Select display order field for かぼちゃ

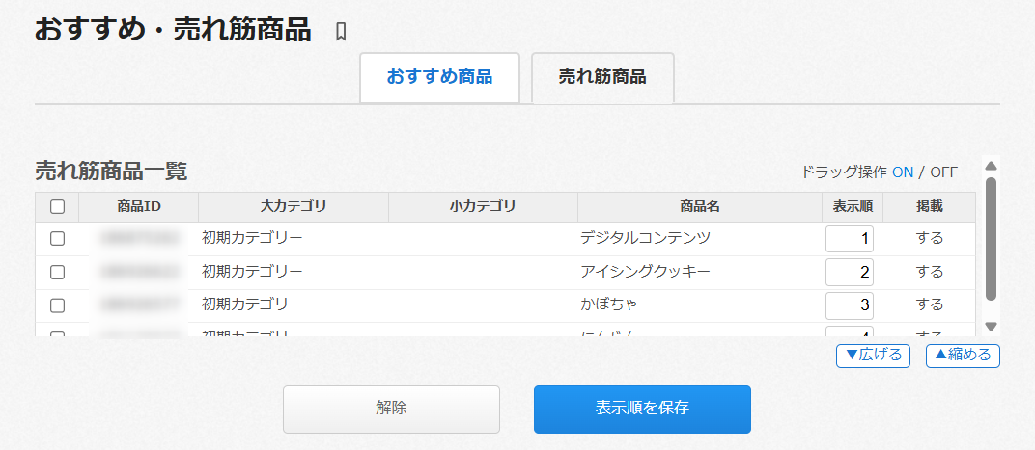coord(850,305)
